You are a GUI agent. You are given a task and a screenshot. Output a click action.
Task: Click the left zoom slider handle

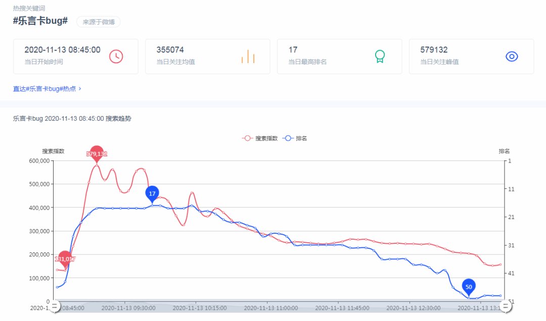click(x=54, y=306)
